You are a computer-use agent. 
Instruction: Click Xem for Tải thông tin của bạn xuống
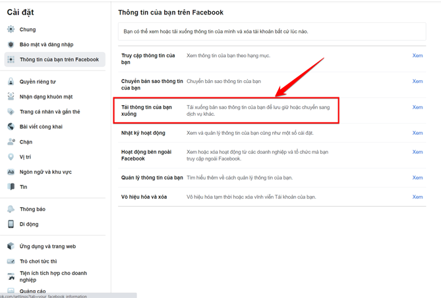(417, 107)
